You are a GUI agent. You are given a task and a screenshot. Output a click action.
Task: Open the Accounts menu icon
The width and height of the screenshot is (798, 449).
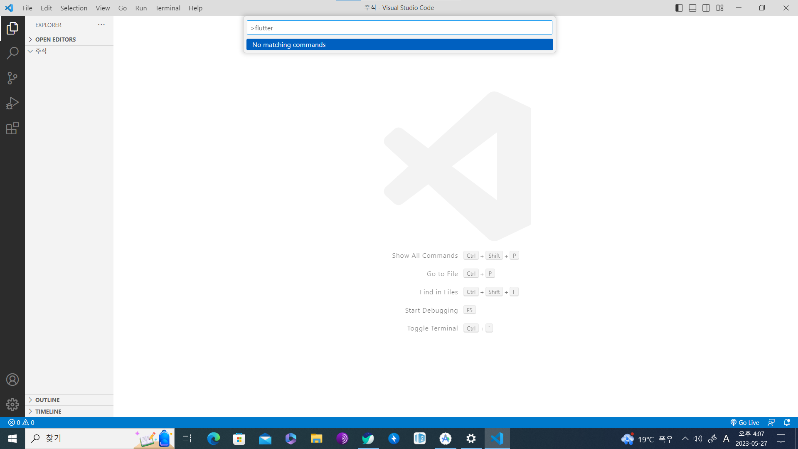coord(12,380)
